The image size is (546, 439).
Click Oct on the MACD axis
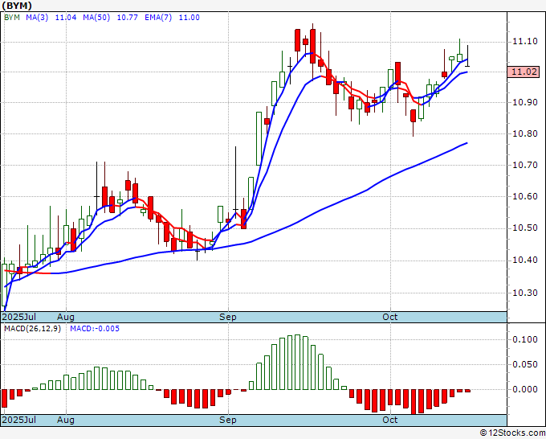tap(390, 420)
